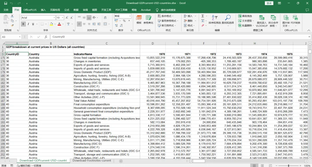Click the increase decimal places icon
The image size is (312, 167).
point(116,25)
